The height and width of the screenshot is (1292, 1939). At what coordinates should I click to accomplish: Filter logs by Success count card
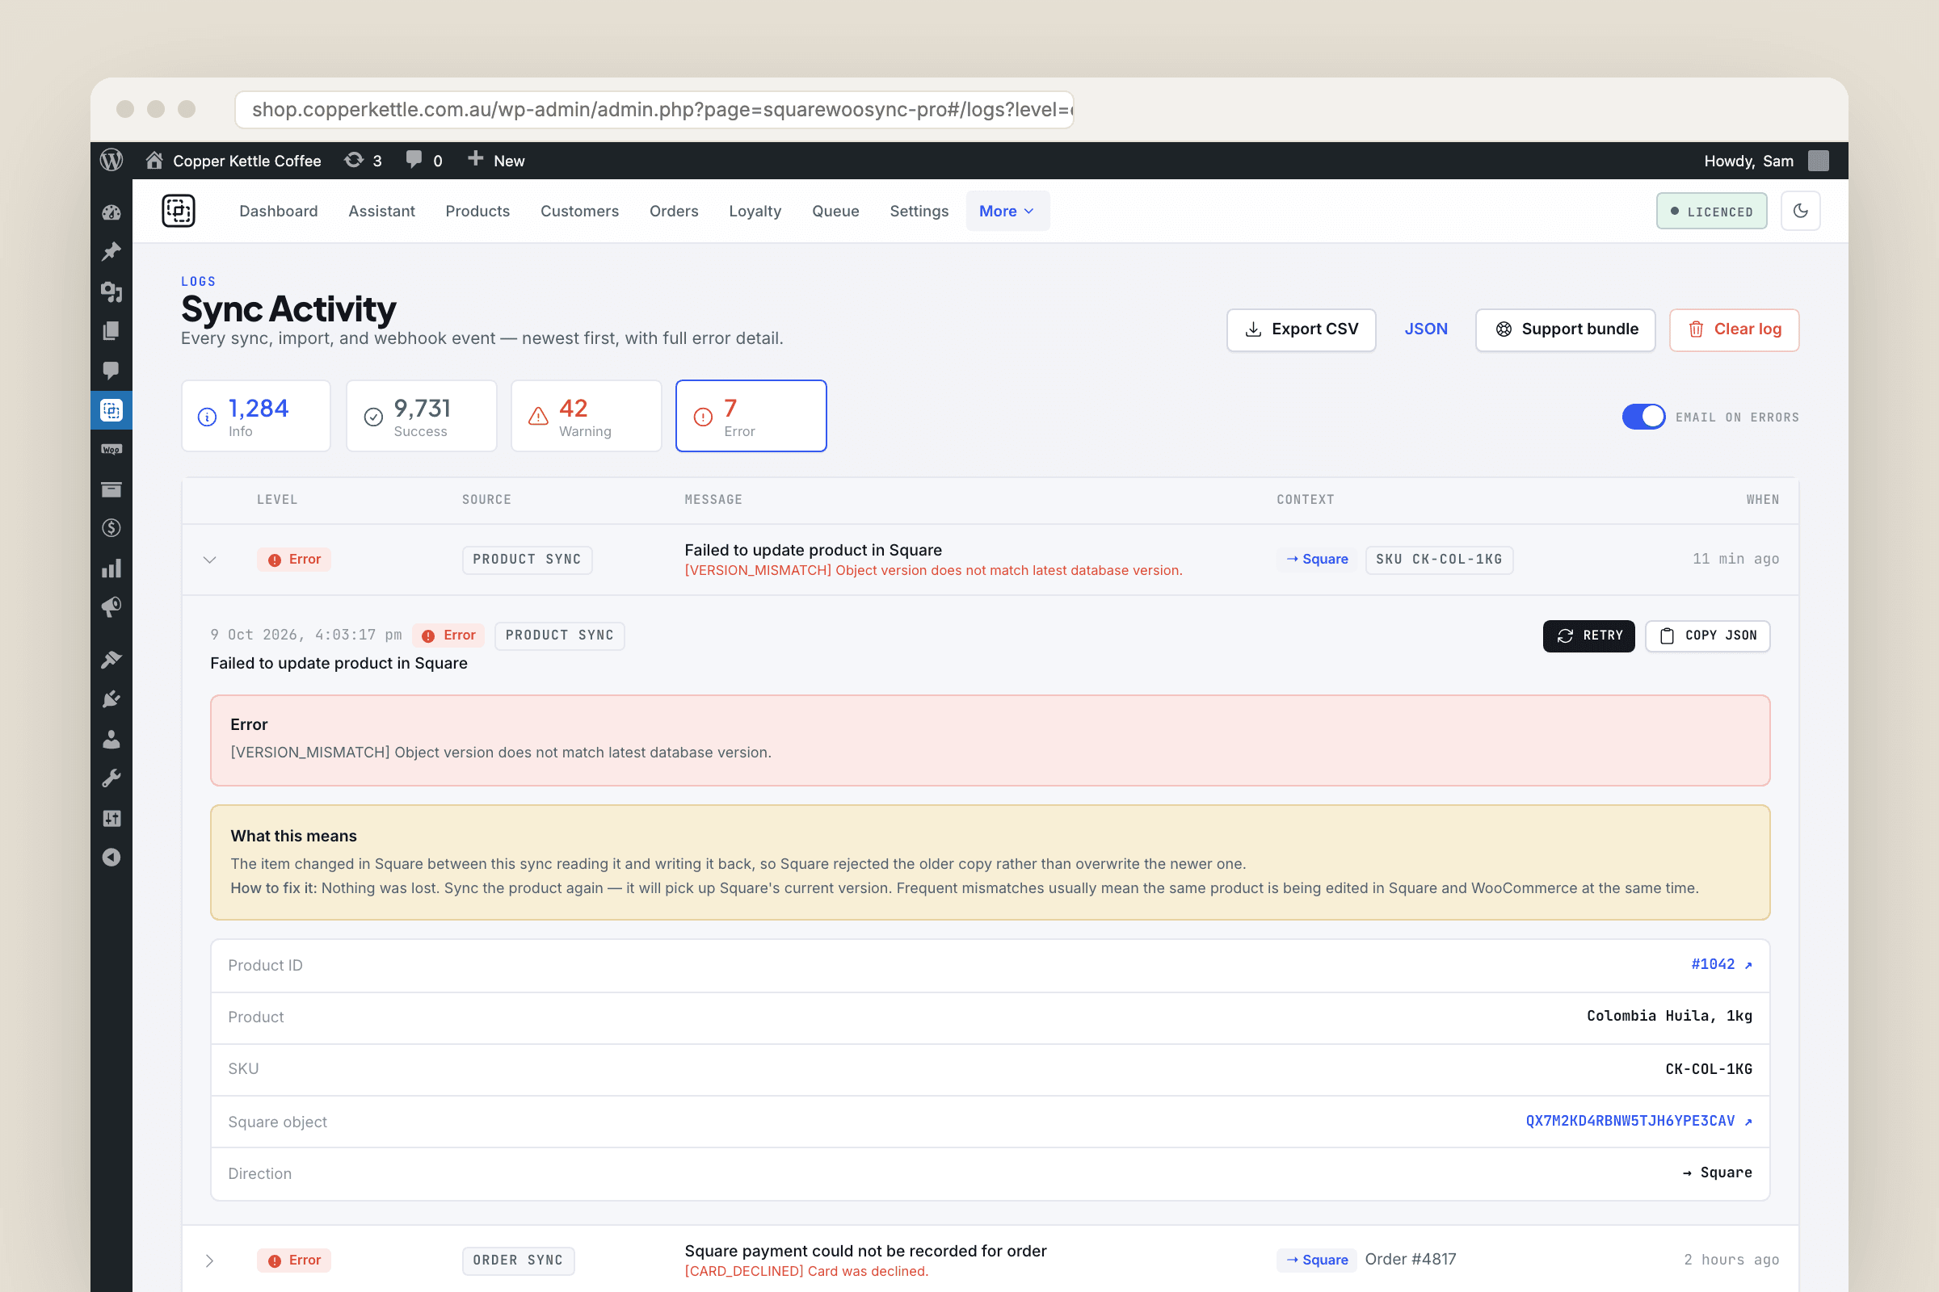click(421, 416)
